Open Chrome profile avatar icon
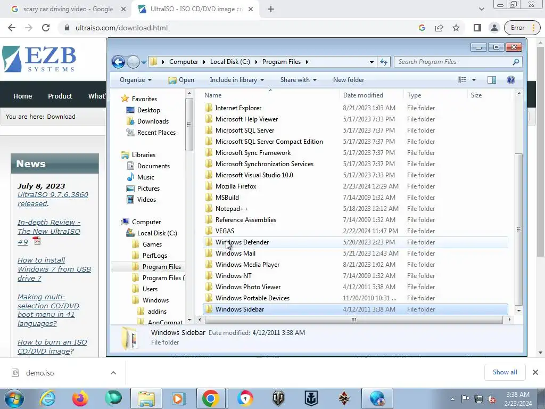 click(x=494, y=28)
